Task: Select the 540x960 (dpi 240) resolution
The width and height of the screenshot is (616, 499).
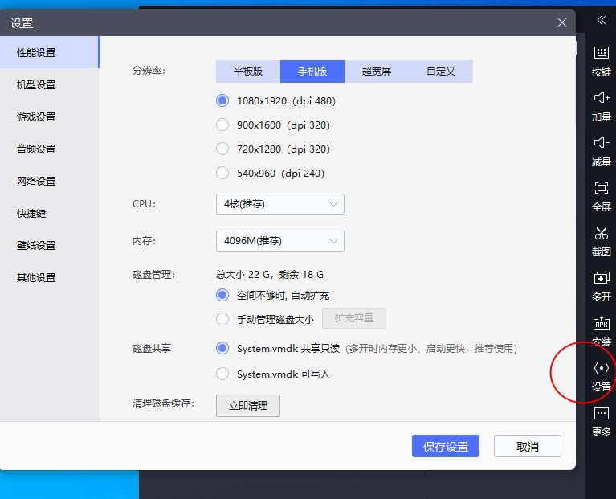Action: 222,173
